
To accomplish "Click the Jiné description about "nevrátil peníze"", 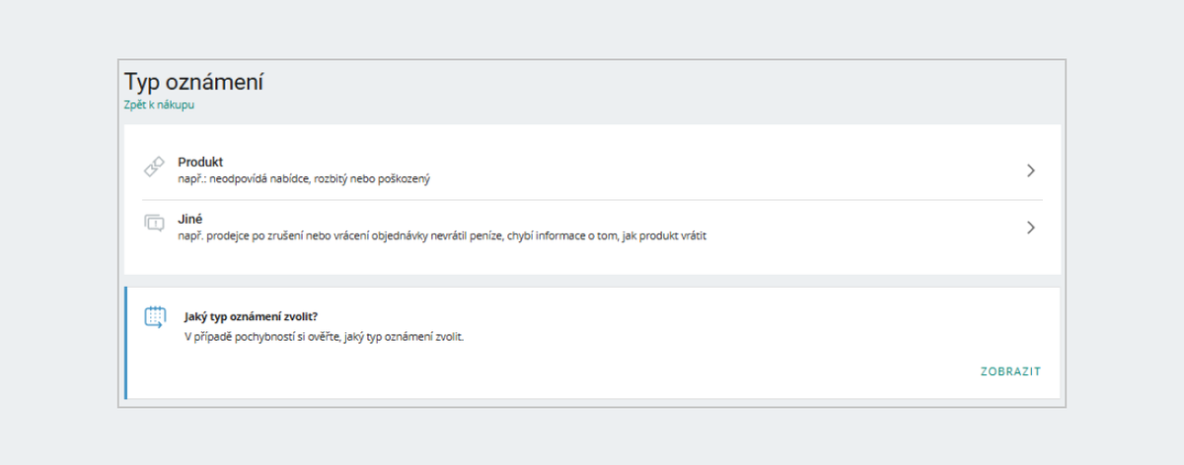I will point(443,236).
